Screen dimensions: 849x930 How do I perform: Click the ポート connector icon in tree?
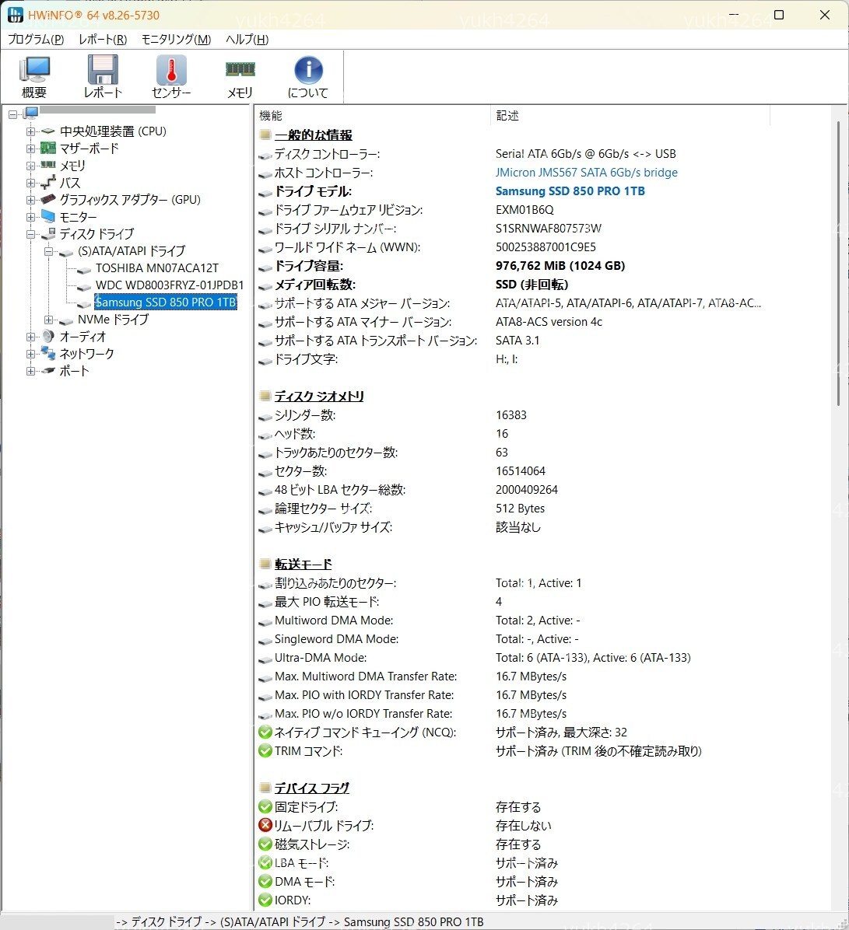pyautogui.click(x=48, y=371)
